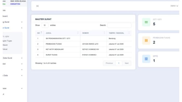Sort the table by NO column arrows
The image size is (182, 102).
(41, 33)
